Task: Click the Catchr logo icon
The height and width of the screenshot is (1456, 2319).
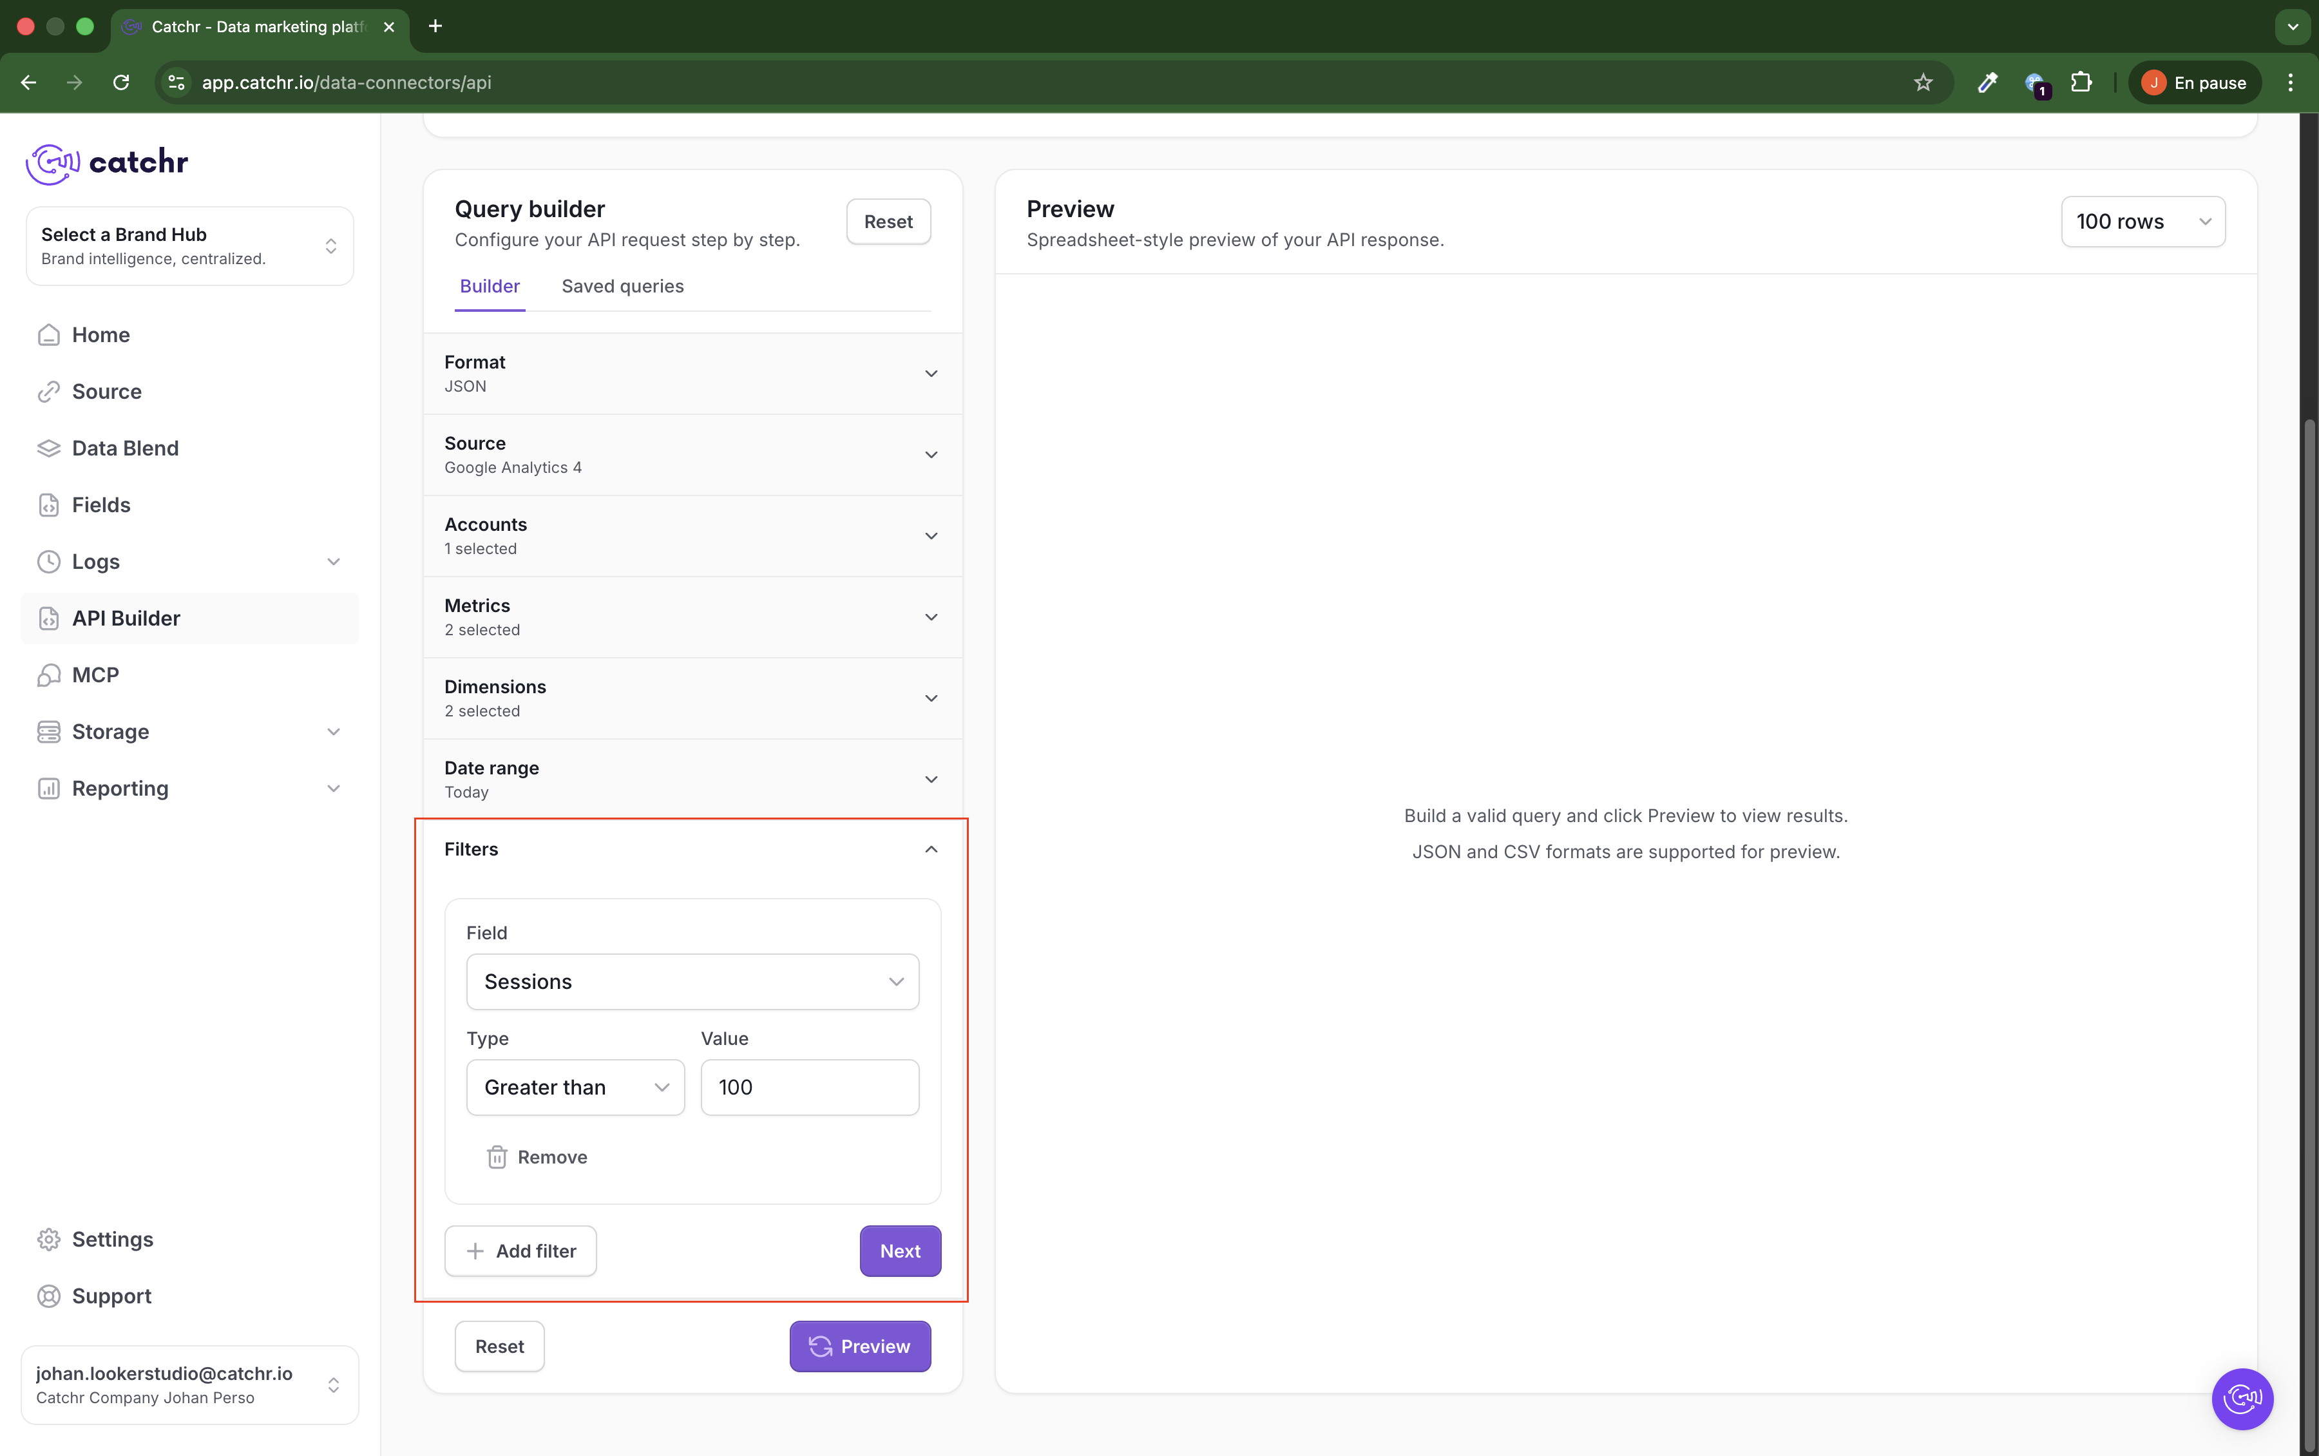Action: click(x=53, y=163)
